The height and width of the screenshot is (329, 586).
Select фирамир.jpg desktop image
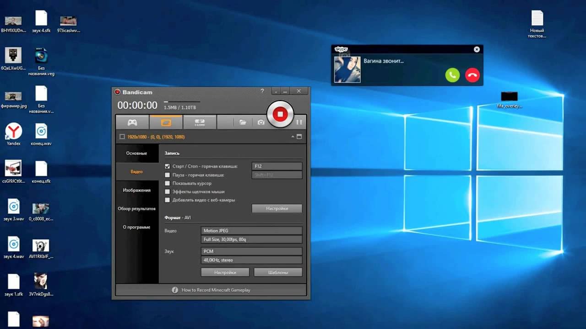(14, 100)
